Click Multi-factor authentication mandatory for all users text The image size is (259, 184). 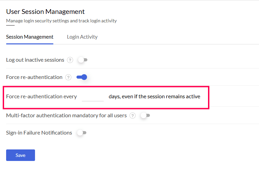coord(66,116)
